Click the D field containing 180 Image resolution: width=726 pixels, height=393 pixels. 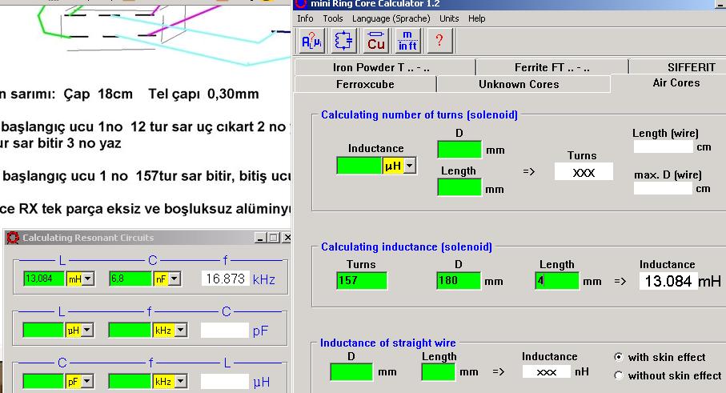pyautogui.click(x=459, y=281)
